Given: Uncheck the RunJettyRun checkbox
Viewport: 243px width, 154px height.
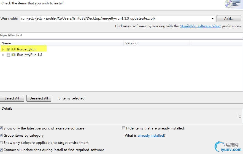Looking at the screenshot, I should pyautogui.click(x=8, y=49).
